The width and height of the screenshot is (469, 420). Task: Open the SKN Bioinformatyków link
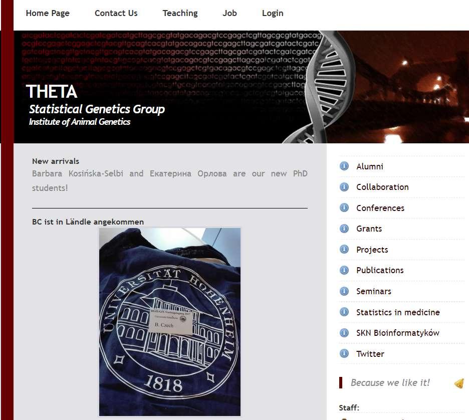397,333
